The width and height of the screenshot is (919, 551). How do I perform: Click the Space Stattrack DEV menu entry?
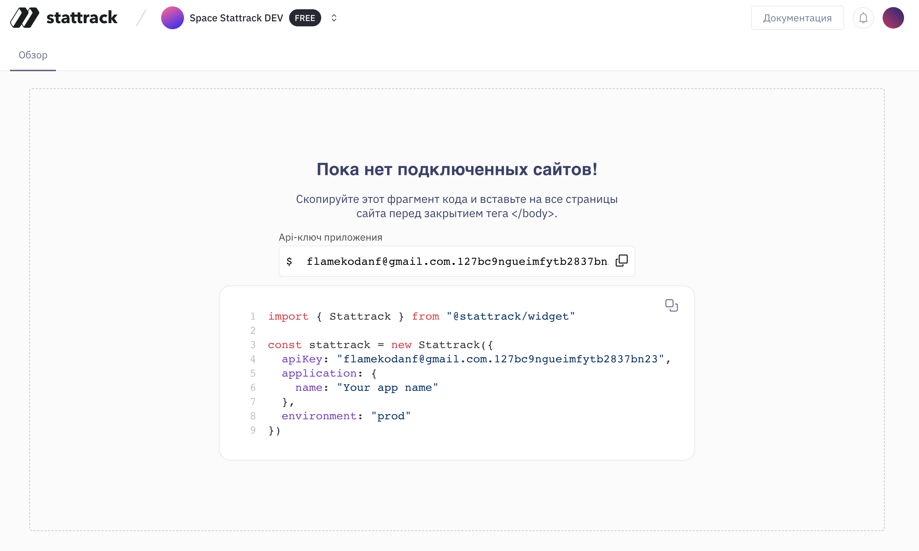tap(237, 17)
